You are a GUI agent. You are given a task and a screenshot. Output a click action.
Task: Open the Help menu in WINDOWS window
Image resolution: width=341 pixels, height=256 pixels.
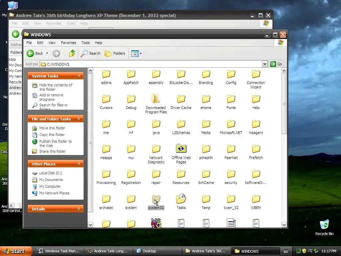(98, 43)
